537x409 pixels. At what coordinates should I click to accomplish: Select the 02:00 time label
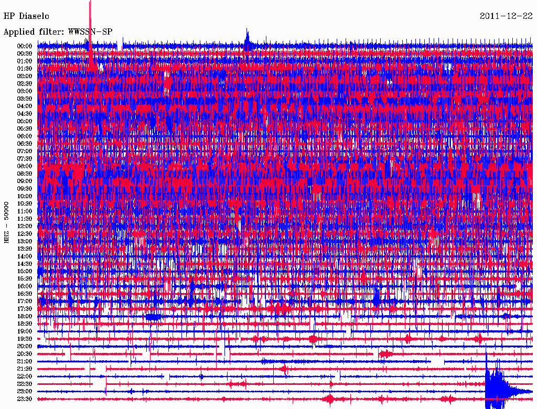25,76
